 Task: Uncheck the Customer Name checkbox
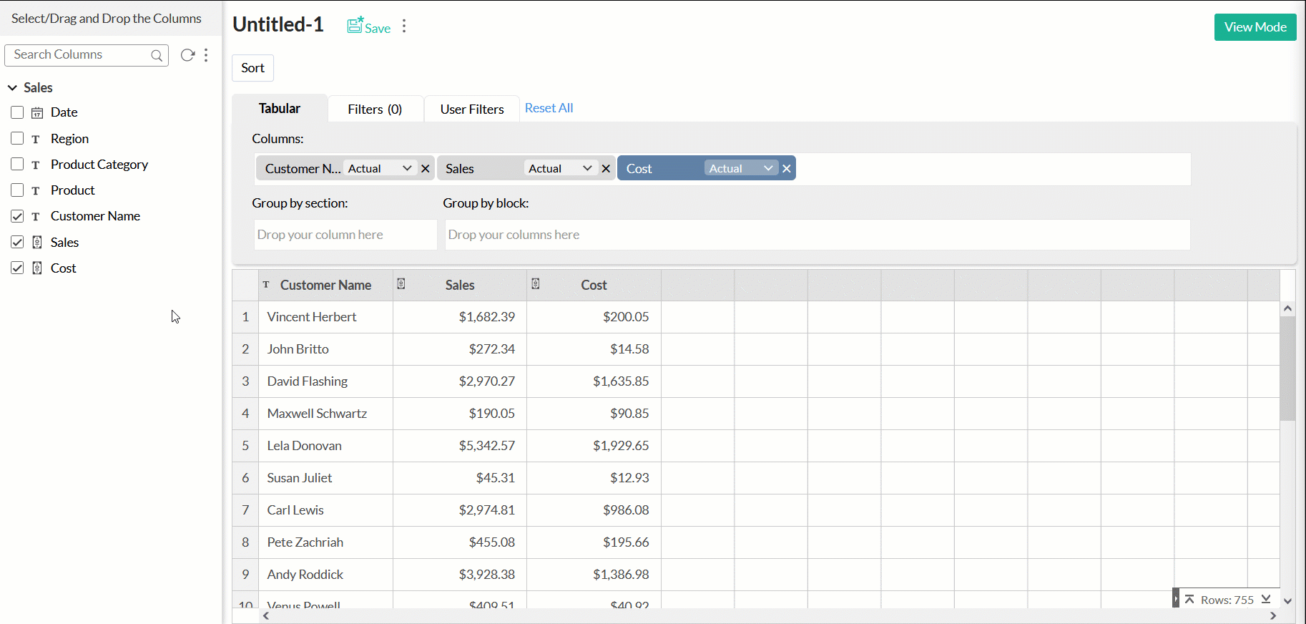click(17, 216)
